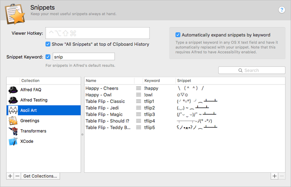Toggle the Snippet Keyword checkbox
Image resolution: width=291 pixels, height=187 pixels.
click(48, 57)
